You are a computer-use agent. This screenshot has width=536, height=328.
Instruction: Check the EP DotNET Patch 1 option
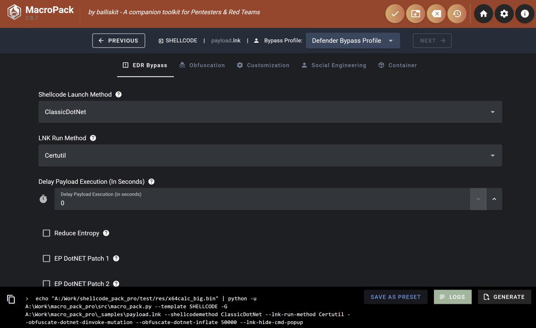point(46,258)
